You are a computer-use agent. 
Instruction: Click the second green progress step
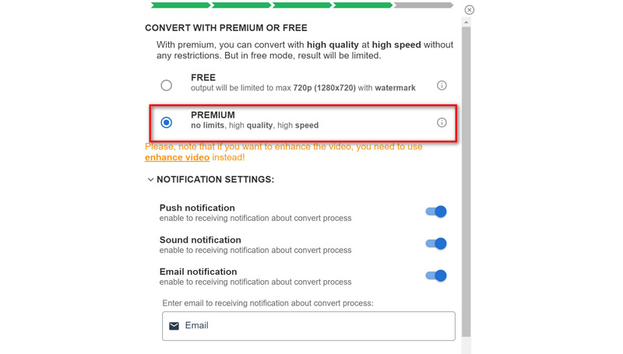[241, 5]
